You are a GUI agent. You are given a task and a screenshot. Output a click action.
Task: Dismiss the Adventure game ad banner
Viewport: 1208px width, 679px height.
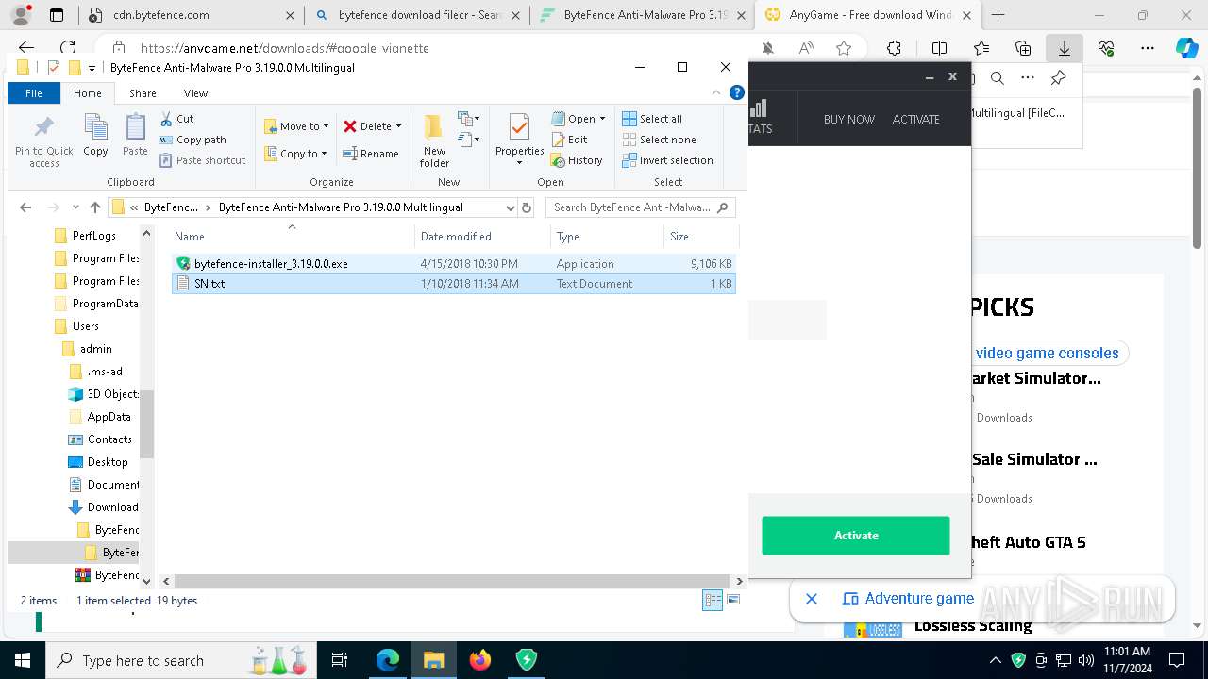pos(812,599)
